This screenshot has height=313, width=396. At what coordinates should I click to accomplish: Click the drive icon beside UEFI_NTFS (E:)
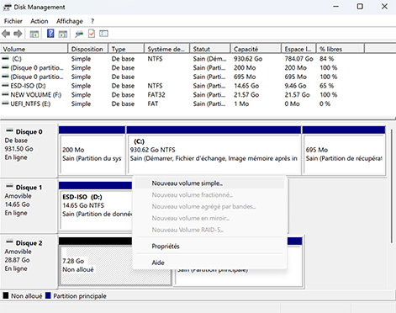pyautogui.click(x=5, y=103)
